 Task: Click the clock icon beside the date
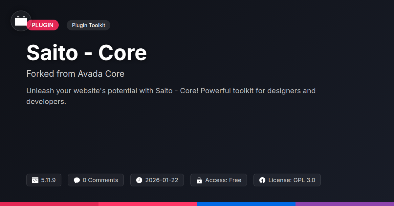point(139,180)
